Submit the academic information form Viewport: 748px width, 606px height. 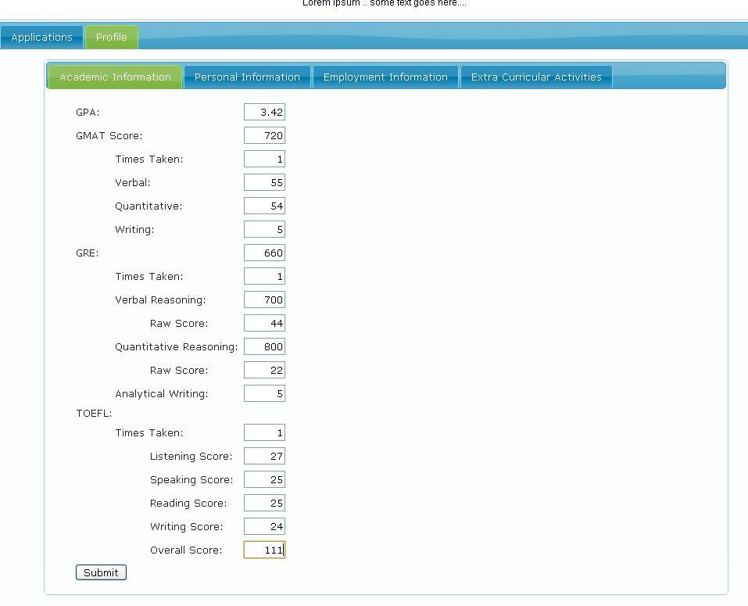(101, 572)
